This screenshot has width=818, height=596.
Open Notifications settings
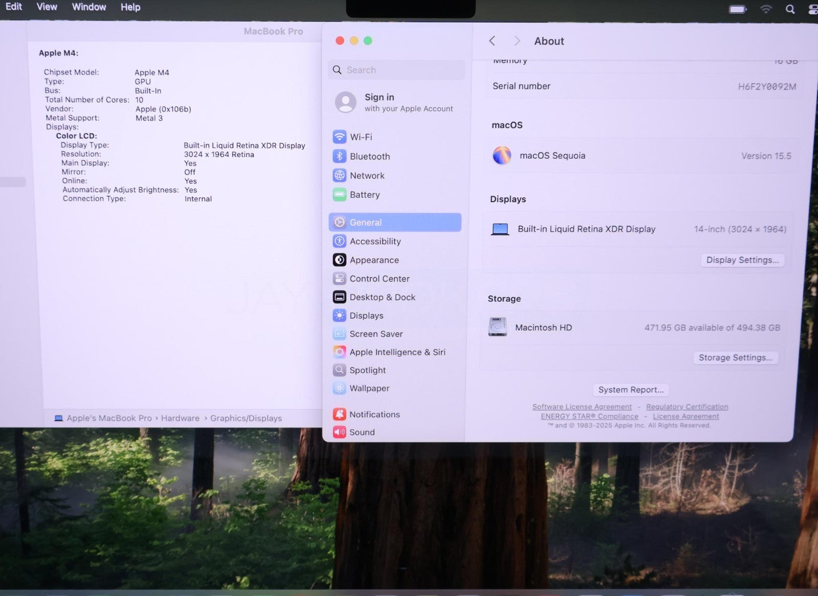pyautogui.click(x=374, y=414)
